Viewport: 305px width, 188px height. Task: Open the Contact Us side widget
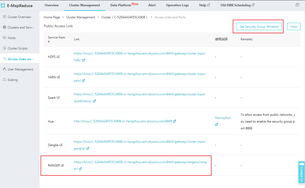302,172
